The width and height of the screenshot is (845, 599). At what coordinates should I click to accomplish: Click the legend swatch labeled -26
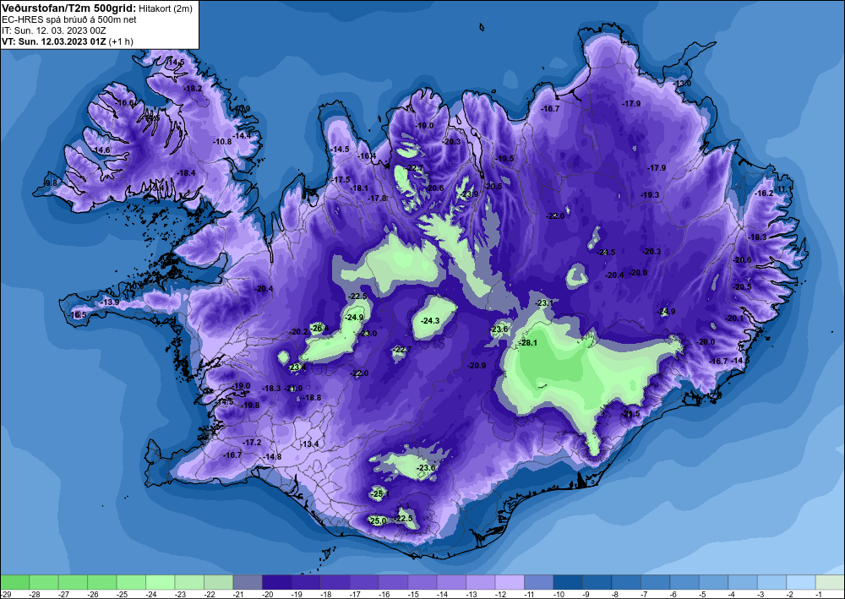click(x=102, y=582)
